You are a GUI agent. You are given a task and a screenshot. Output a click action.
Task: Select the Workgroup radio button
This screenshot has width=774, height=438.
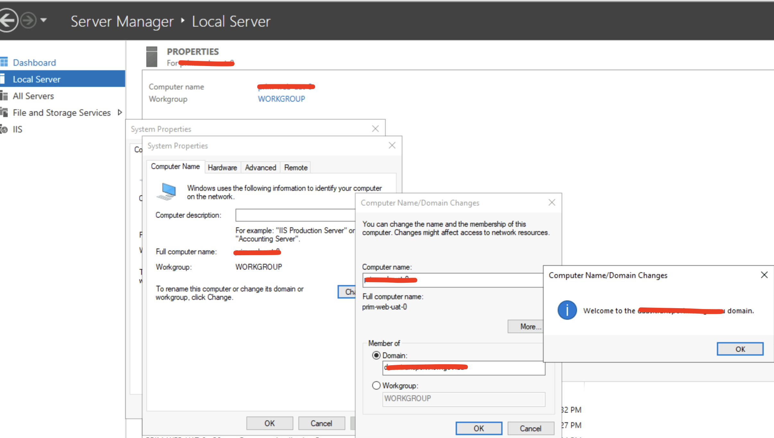[x=376, y=385]
